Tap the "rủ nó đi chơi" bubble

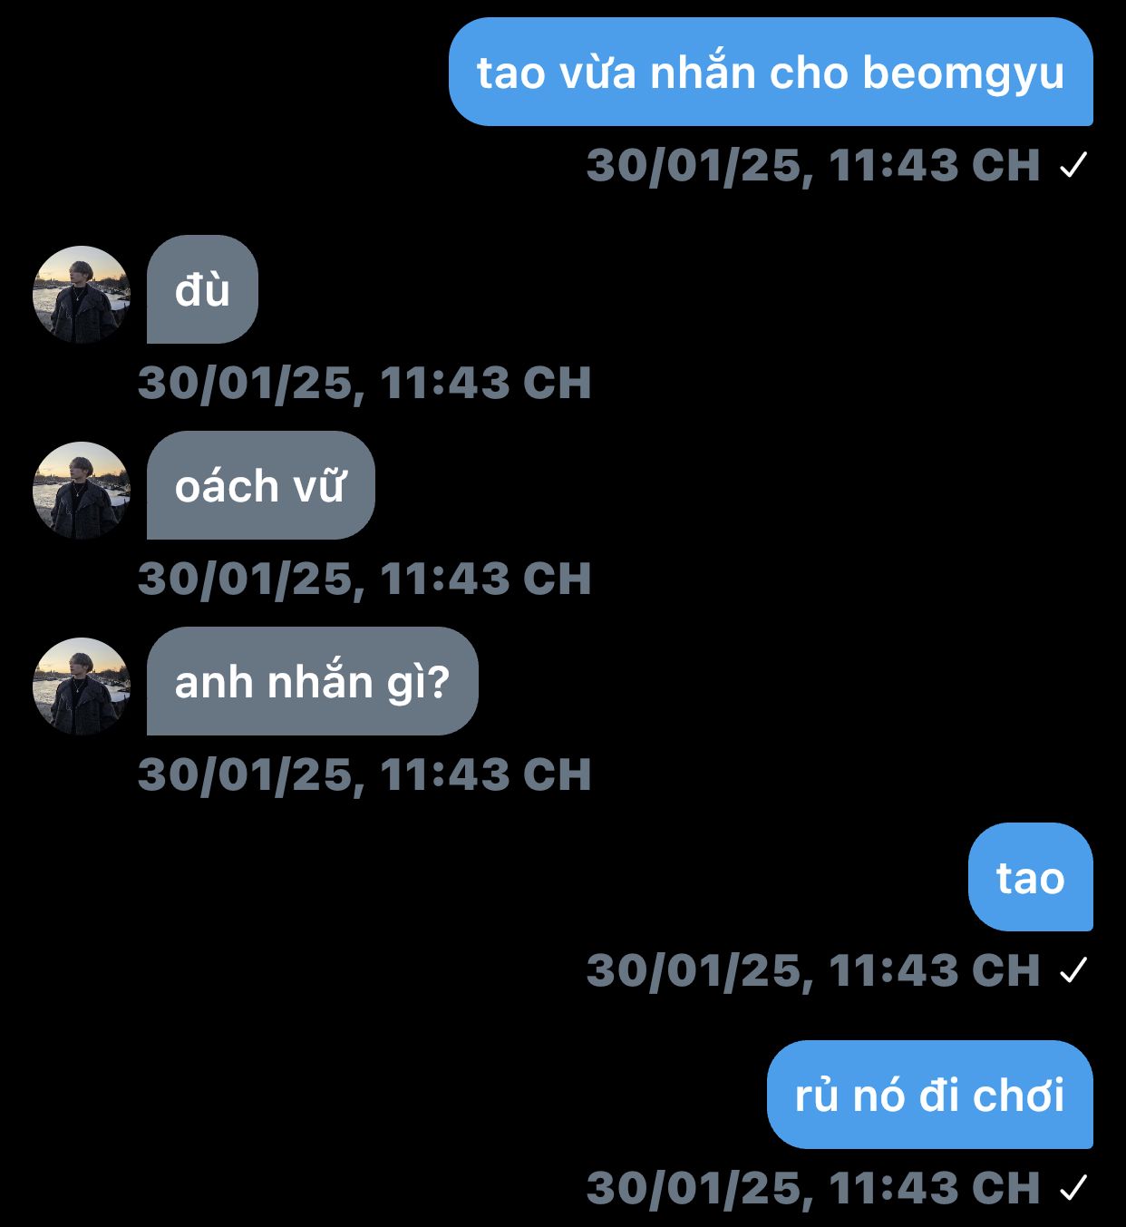[x=930, y=1095]
